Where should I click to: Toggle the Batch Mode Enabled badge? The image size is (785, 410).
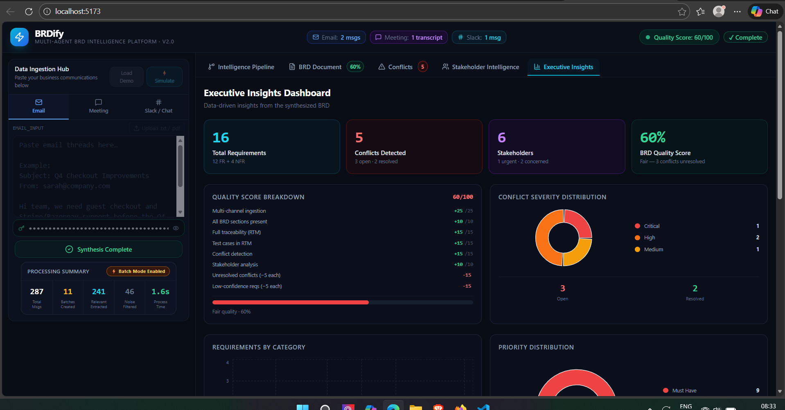pyautogui.click(x=138, y=271)
